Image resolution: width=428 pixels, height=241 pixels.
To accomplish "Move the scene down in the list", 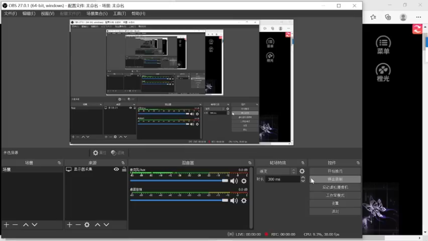I will (34, 224).
